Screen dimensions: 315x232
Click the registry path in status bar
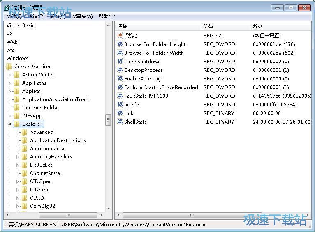pos(105,224)
